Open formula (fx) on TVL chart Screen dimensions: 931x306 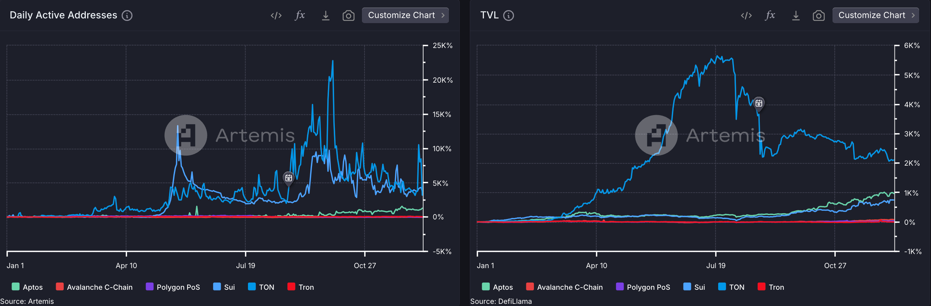click(770, 16)
